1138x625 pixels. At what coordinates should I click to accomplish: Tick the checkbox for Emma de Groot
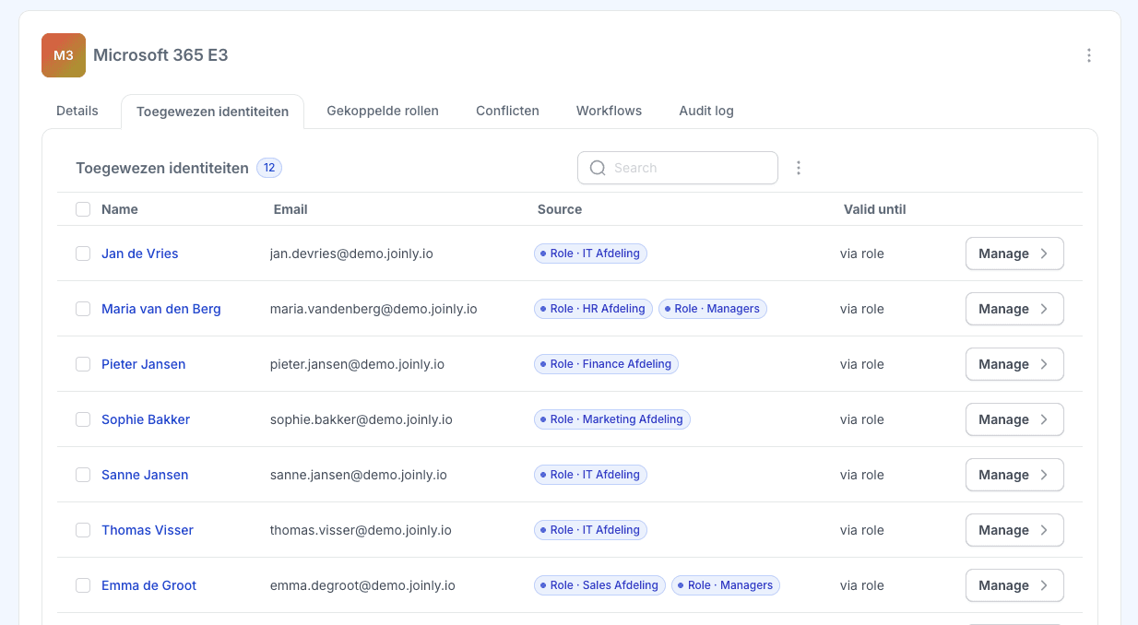(83, 585)
